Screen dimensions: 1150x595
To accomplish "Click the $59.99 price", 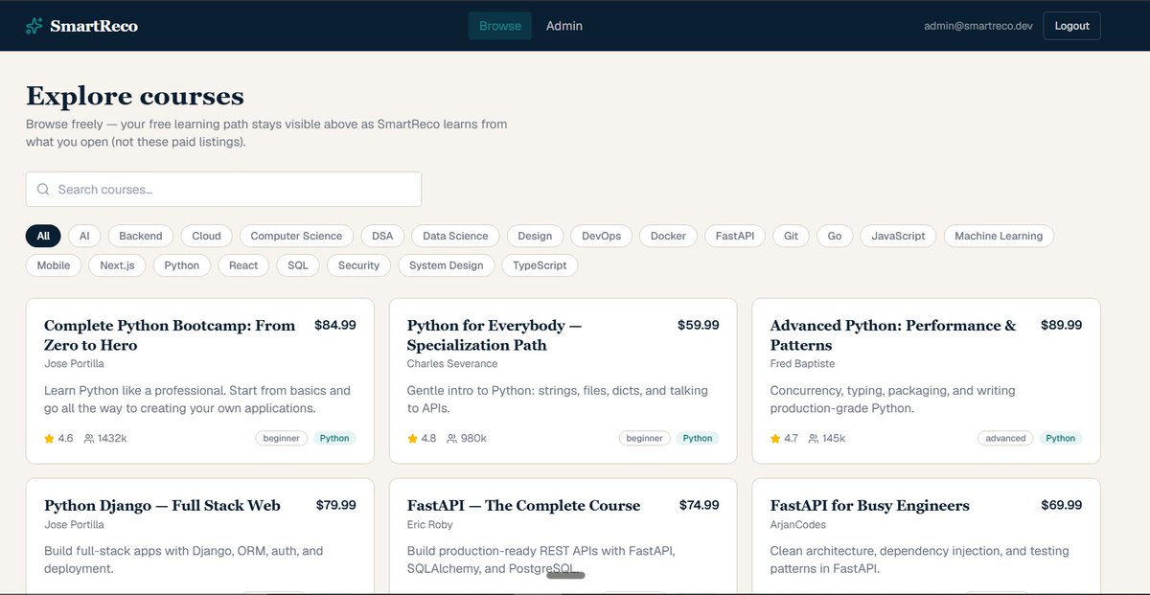I will (x=699, y=326).
